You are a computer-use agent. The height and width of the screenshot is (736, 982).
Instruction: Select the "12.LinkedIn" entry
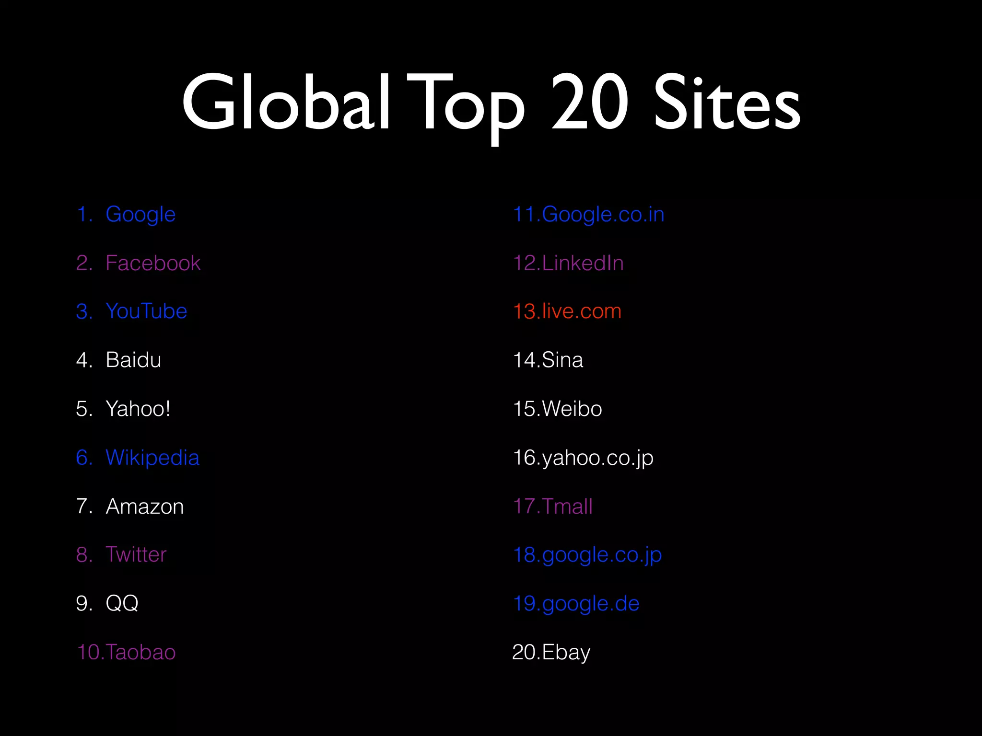569,263
